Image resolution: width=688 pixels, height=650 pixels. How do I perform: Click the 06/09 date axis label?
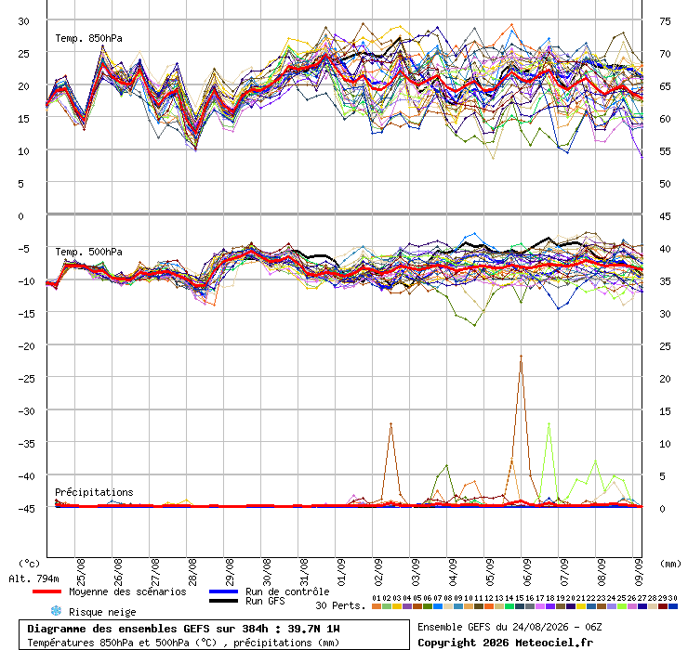pos(527,572)
